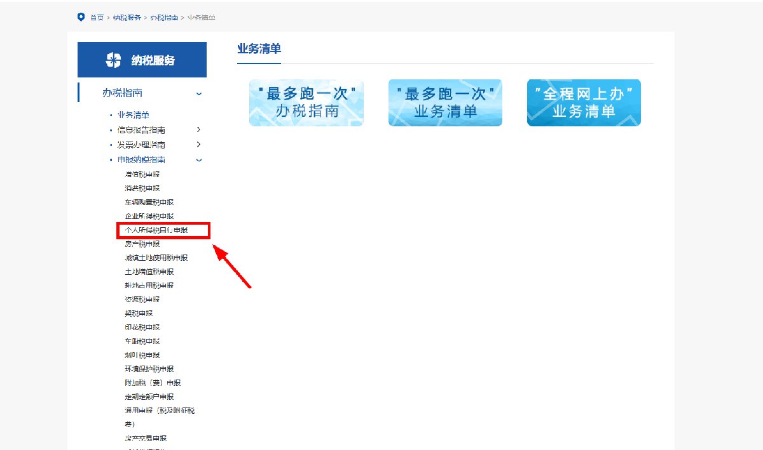
Task: Open 烟叶税申报 guide
Action: [x=142, y=355]
